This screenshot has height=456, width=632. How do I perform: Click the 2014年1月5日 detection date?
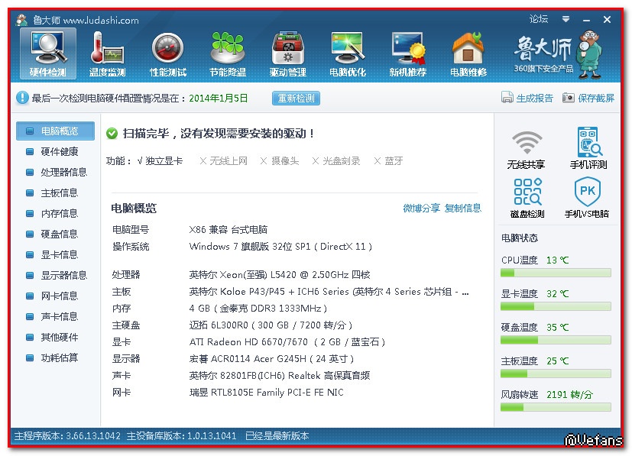point(219,99)
